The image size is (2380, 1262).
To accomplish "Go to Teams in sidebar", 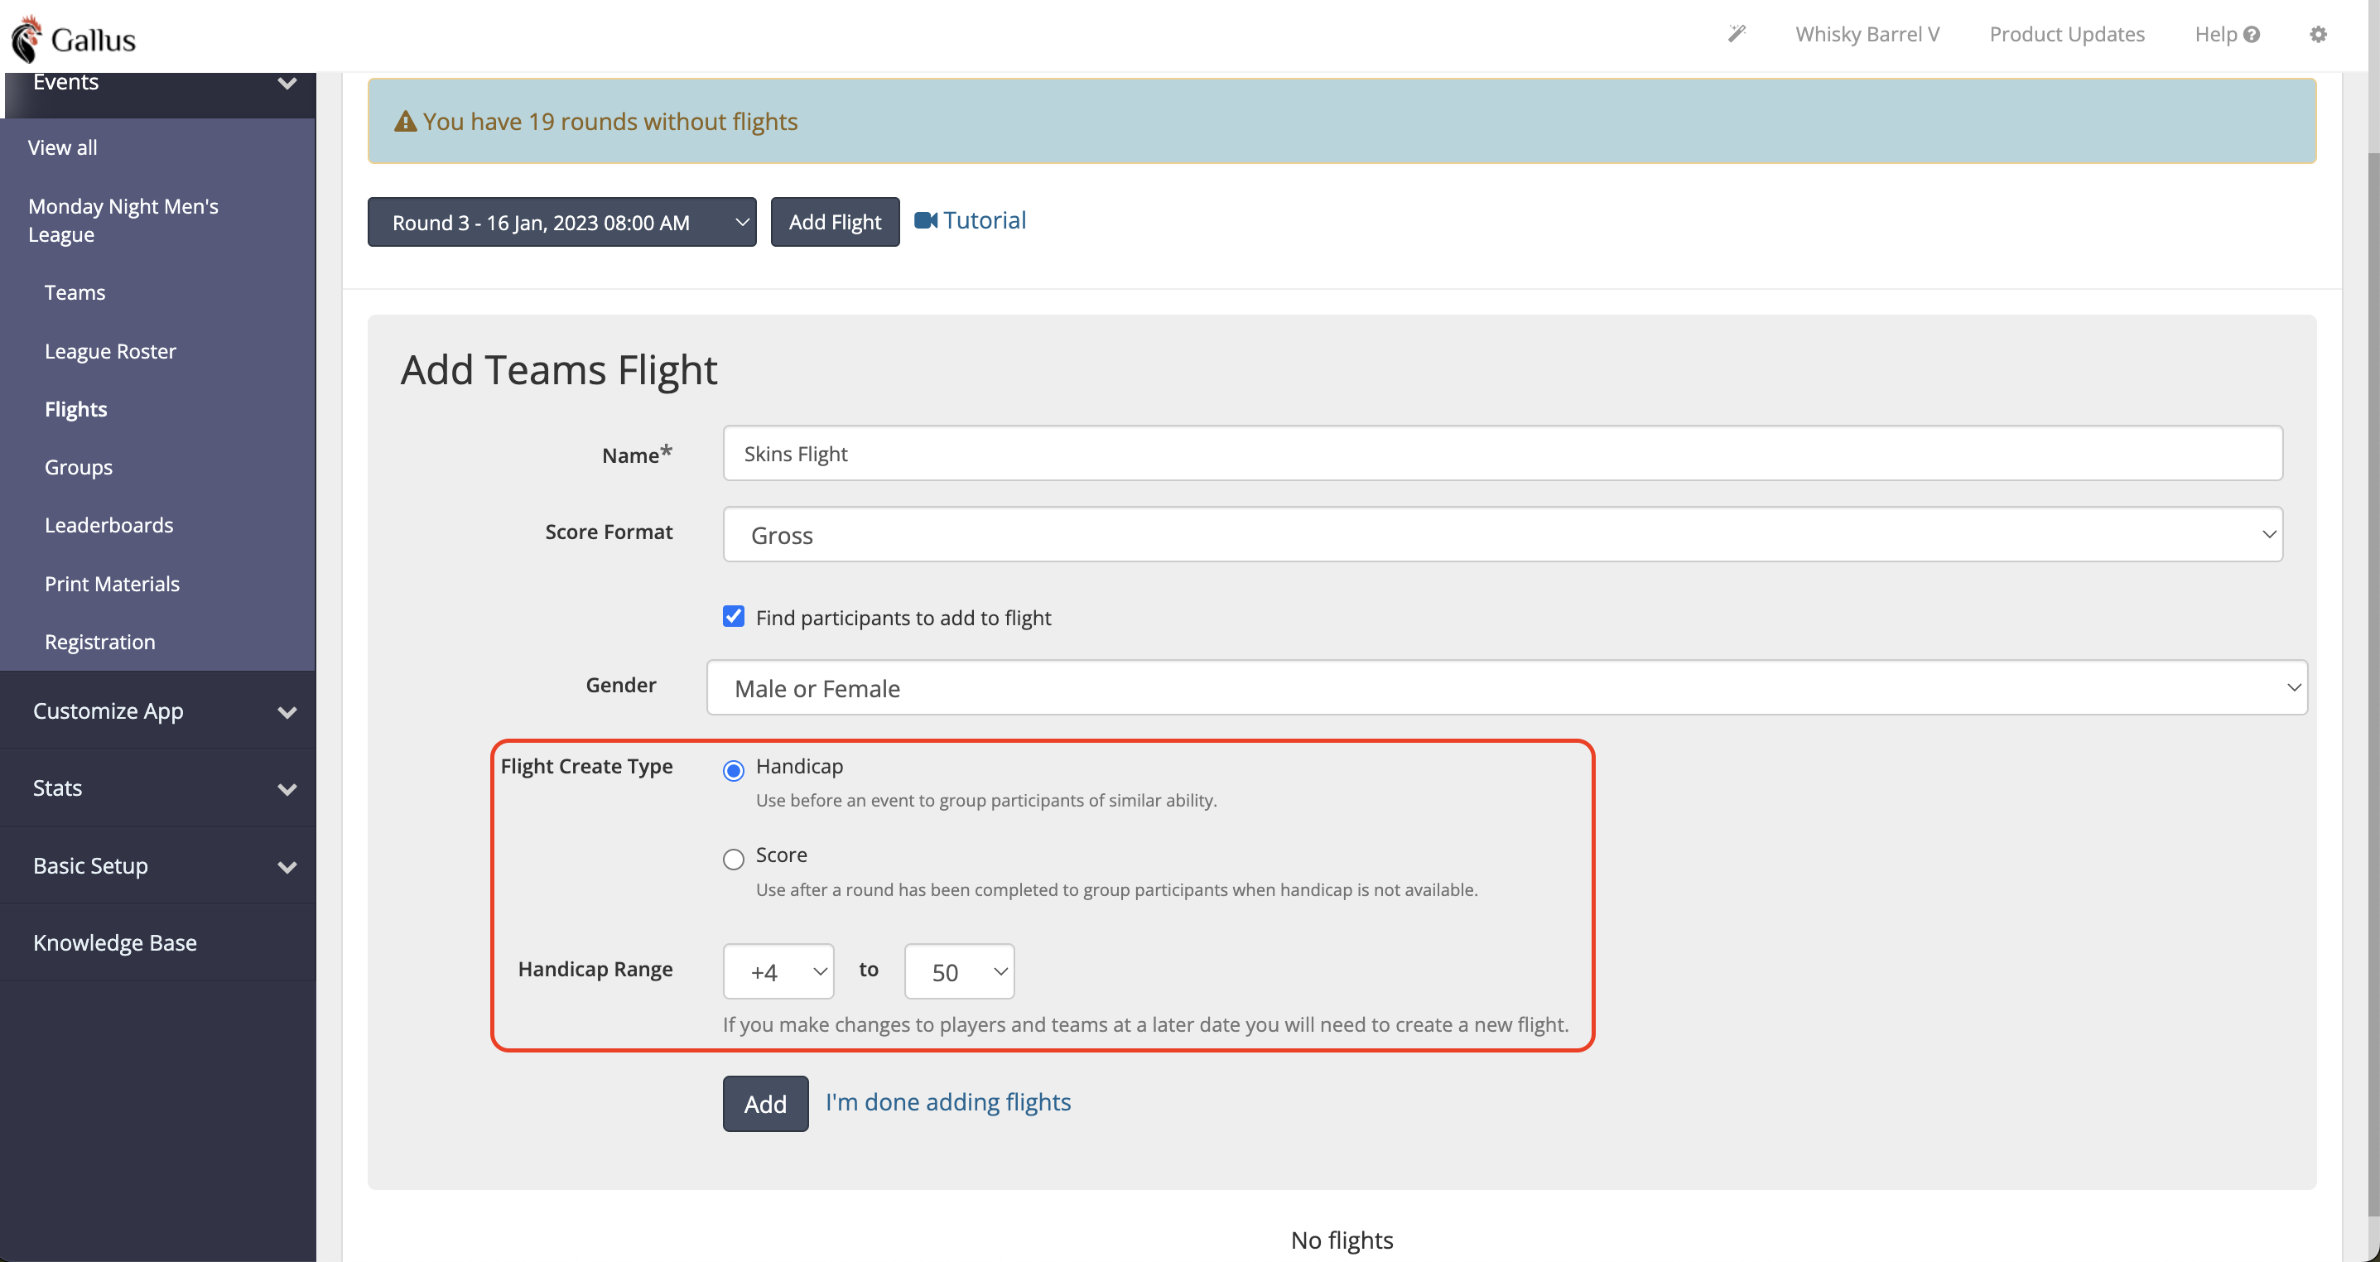I will click(x=75, y=292).
